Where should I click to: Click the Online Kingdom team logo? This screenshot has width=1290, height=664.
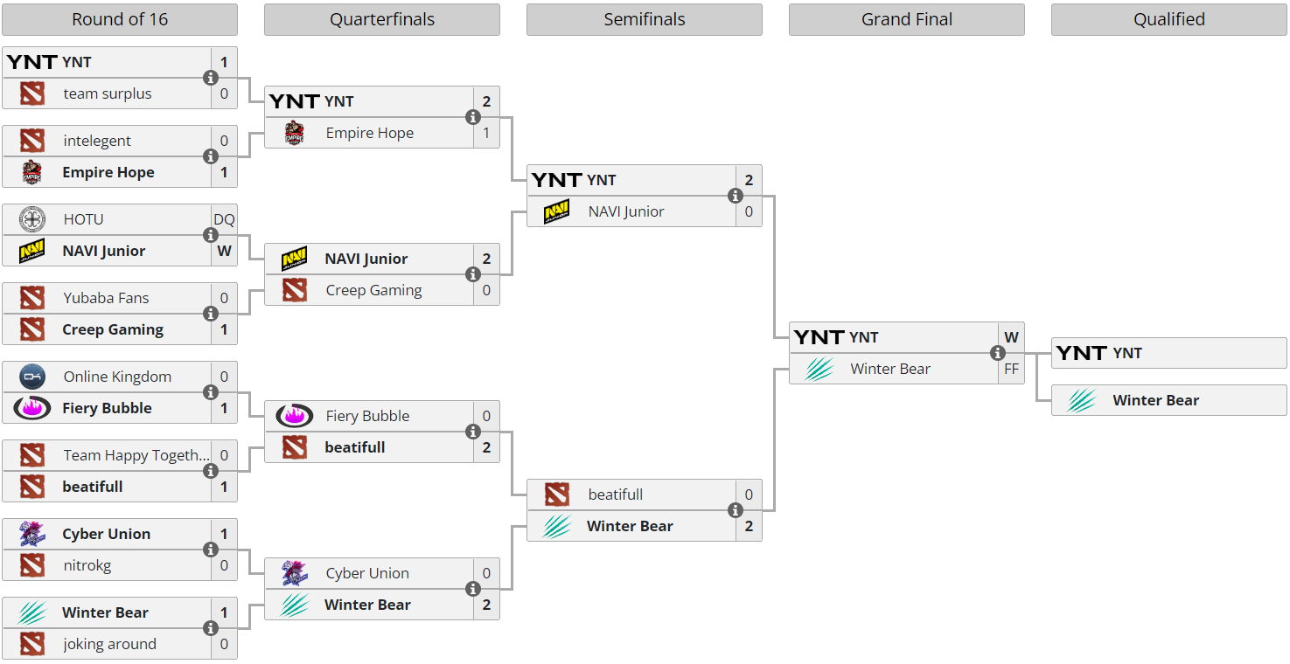tap(32, 377)
